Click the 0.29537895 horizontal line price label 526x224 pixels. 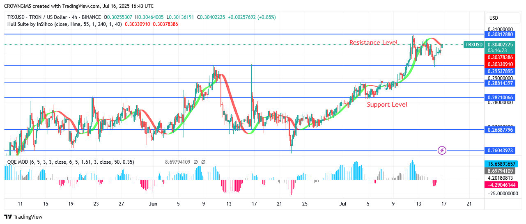pyautogui.click(x=499, y=71)
